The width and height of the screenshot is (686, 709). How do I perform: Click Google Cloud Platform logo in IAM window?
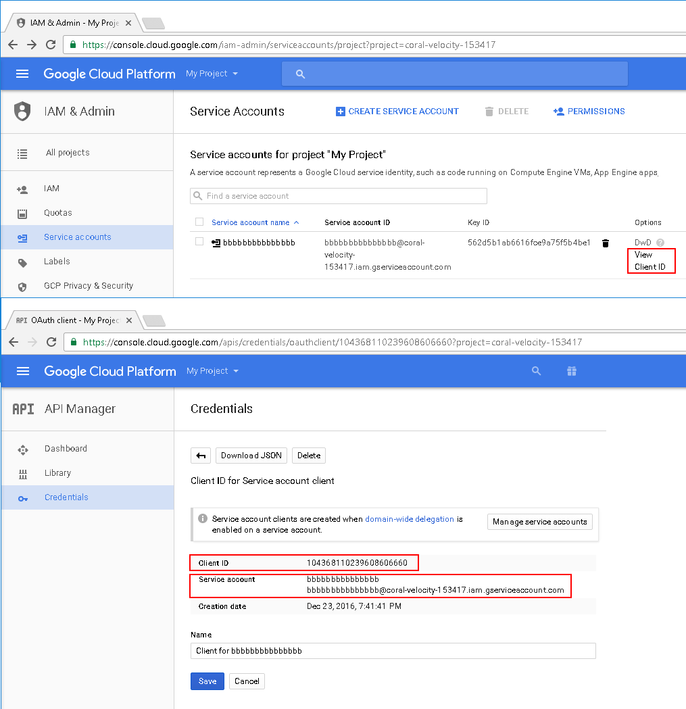(109, 74)
